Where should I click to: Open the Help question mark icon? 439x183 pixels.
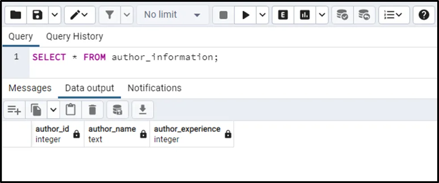click(424, 15)
